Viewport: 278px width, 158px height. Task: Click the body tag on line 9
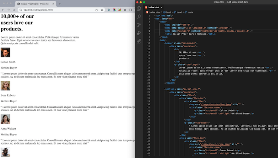163,40
